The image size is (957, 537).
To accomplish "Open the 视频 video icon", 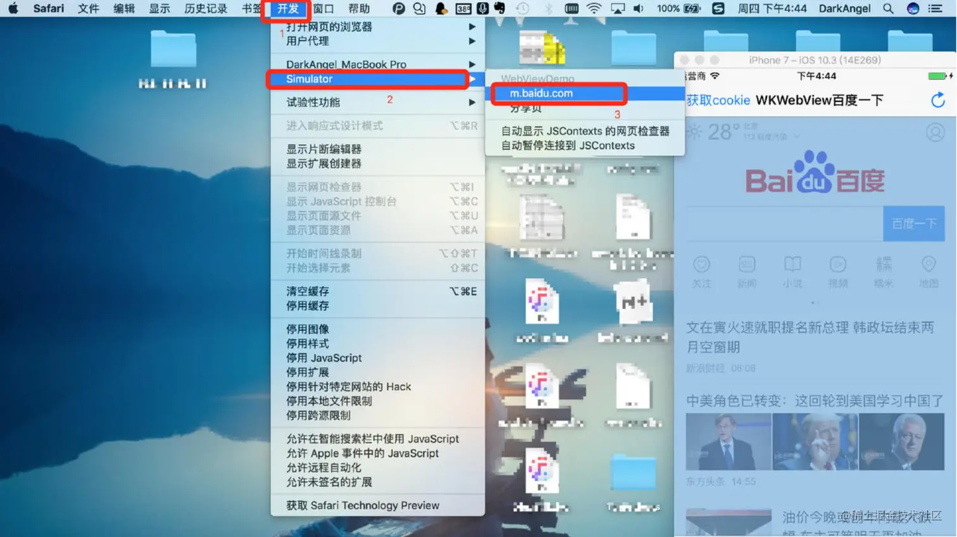I will pyautogui.click(x=837, y=265).
